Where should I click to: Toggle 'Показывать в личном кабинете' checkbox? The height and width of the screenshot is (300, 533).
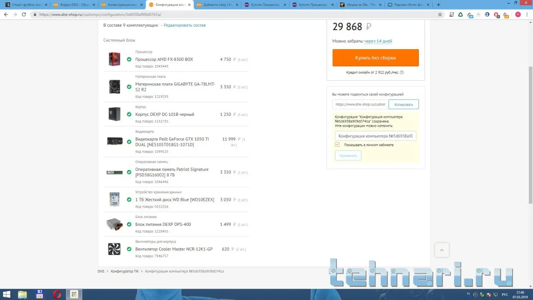pos(337,145)
